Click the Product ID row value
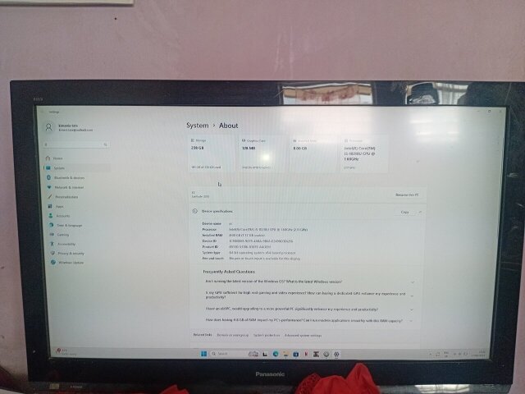This screenshot has height=394, width=525. (x=249, y=246)
